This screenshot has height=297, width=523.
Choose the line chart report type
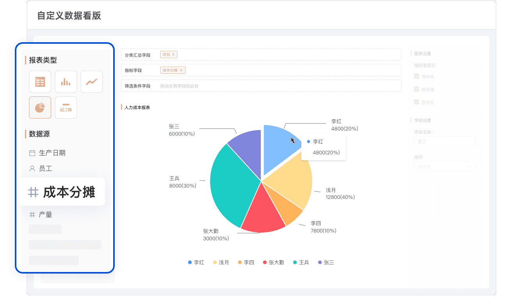[92, 82]
